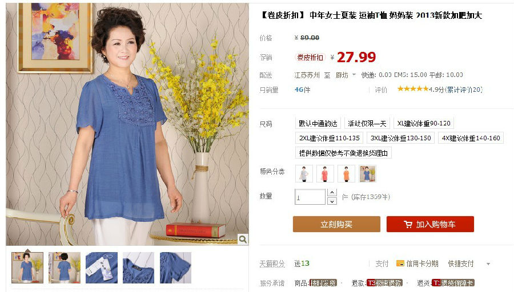Select size option 2XL建议体重110-135
This screenshot has height=292, width=514.
coord(329,138)
